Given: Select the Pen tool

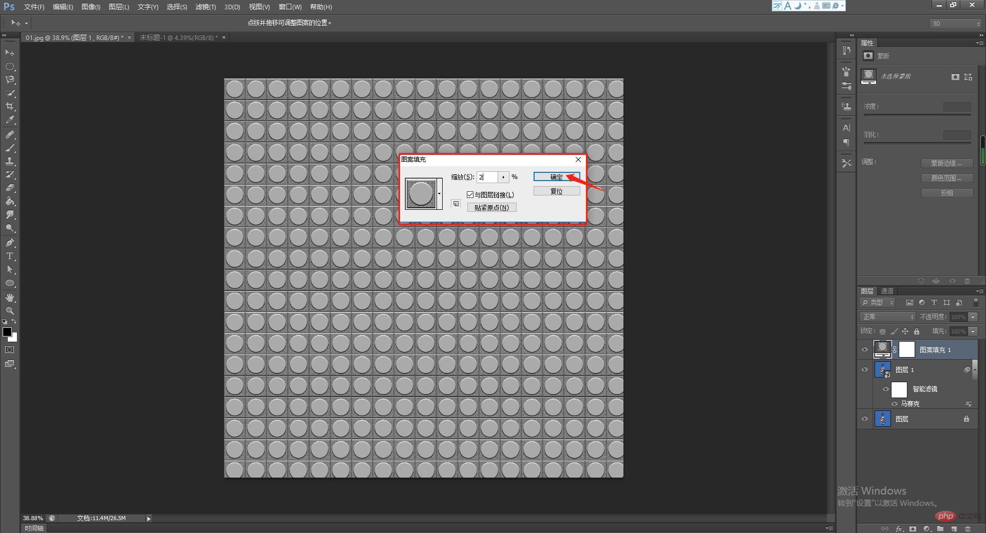Looking at the screenshot, I should click(x=10, y=243).
